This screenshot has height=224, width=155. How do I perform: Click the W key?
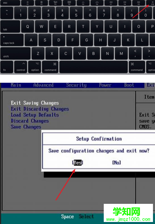pos(42,26)
